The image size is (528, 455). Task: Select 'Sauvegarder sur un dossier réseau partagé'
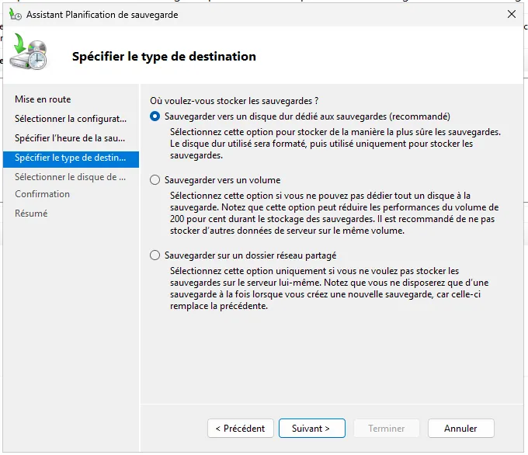[x=155, y=255]
